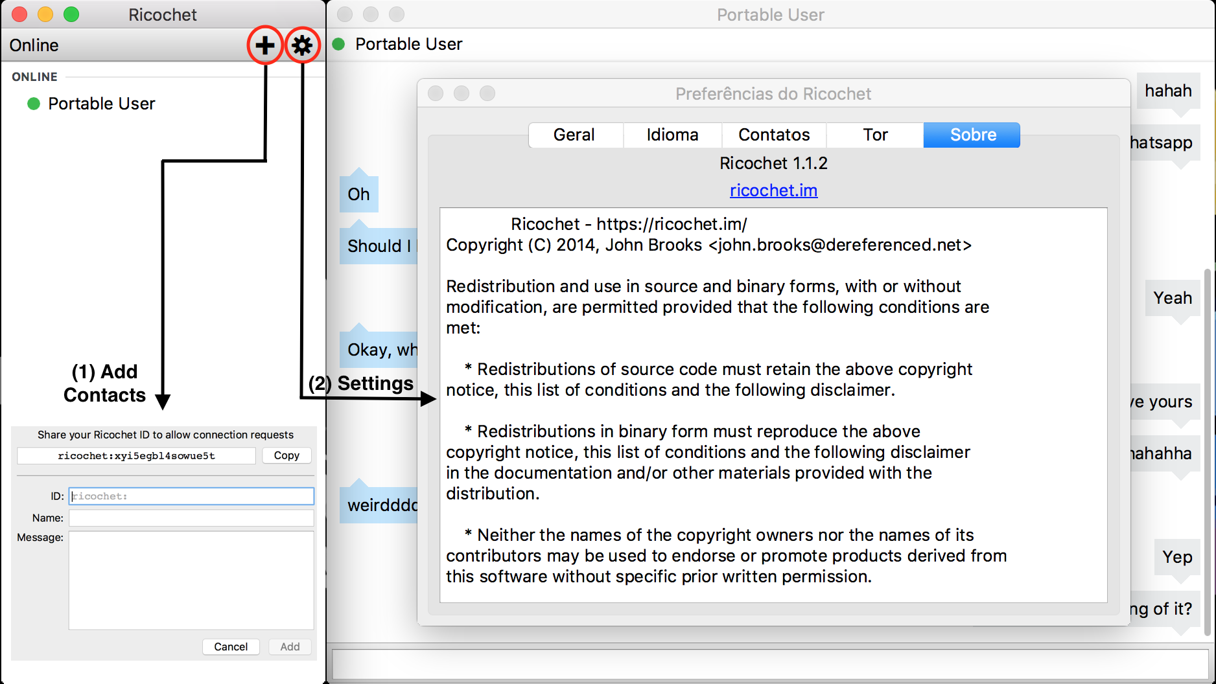This screenshot has height=684, width=1216.
Task: Click the 'Okay, wh' message bubble
Action: click(x=379, y=350)
